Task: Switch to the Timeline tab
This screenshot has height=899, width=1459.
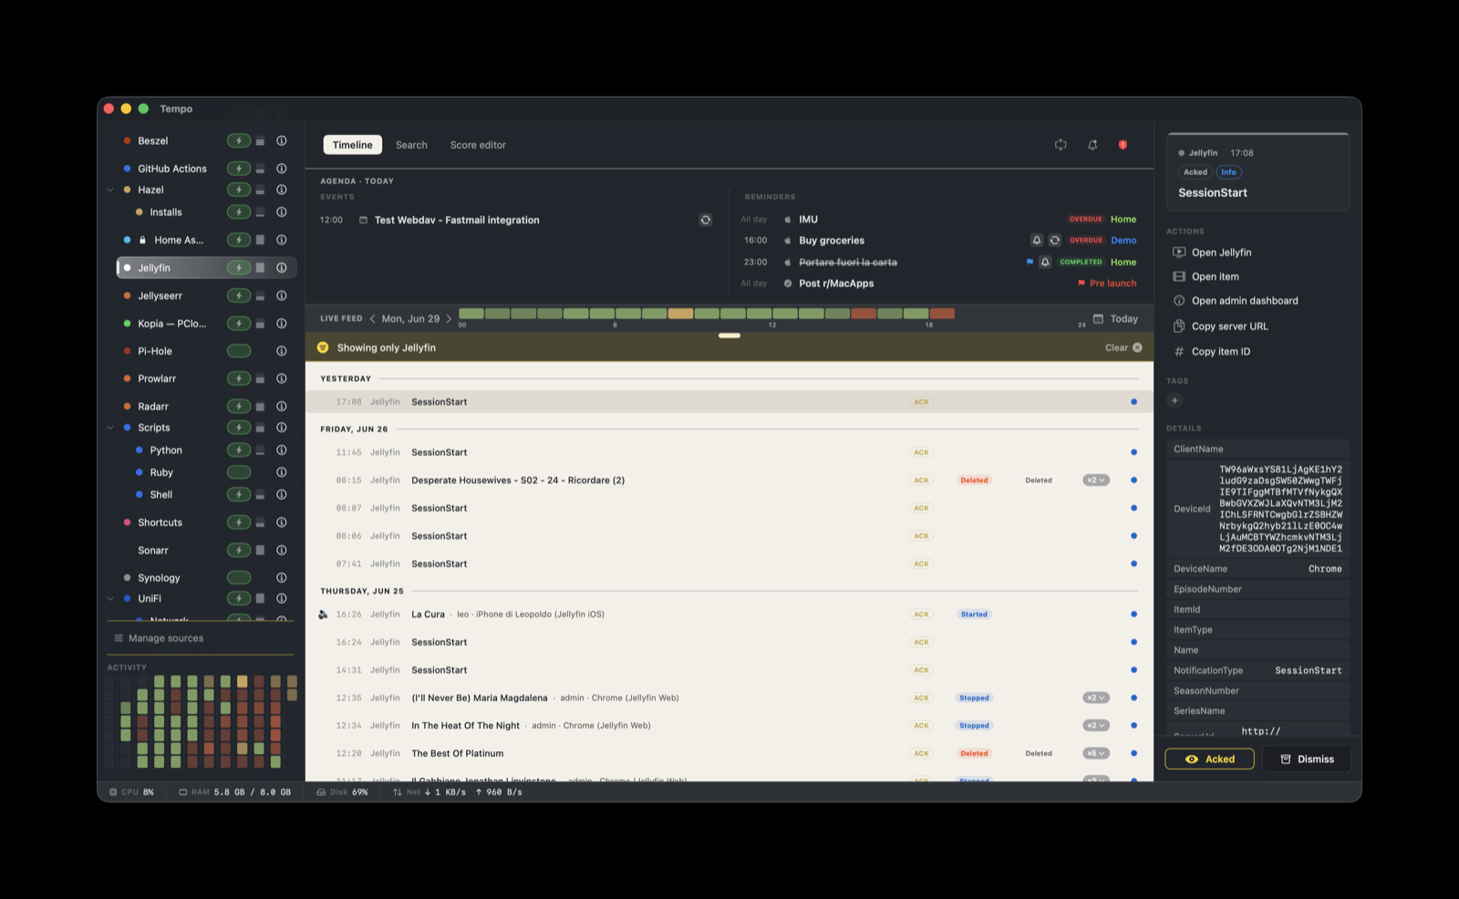Action: (x=353, y=145)
